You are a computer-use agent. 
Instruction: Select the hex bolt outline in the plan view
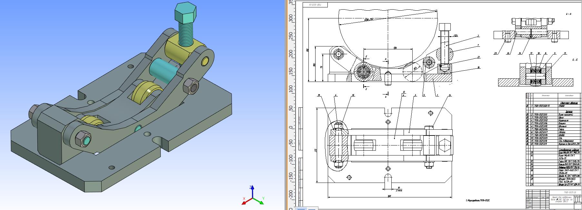click(445, 145)
